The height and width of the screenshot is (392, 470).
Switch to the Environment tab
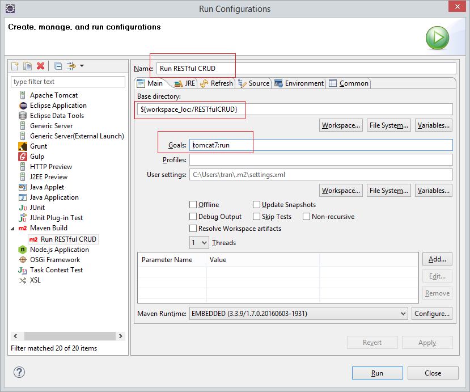click(x=299, y=83)
